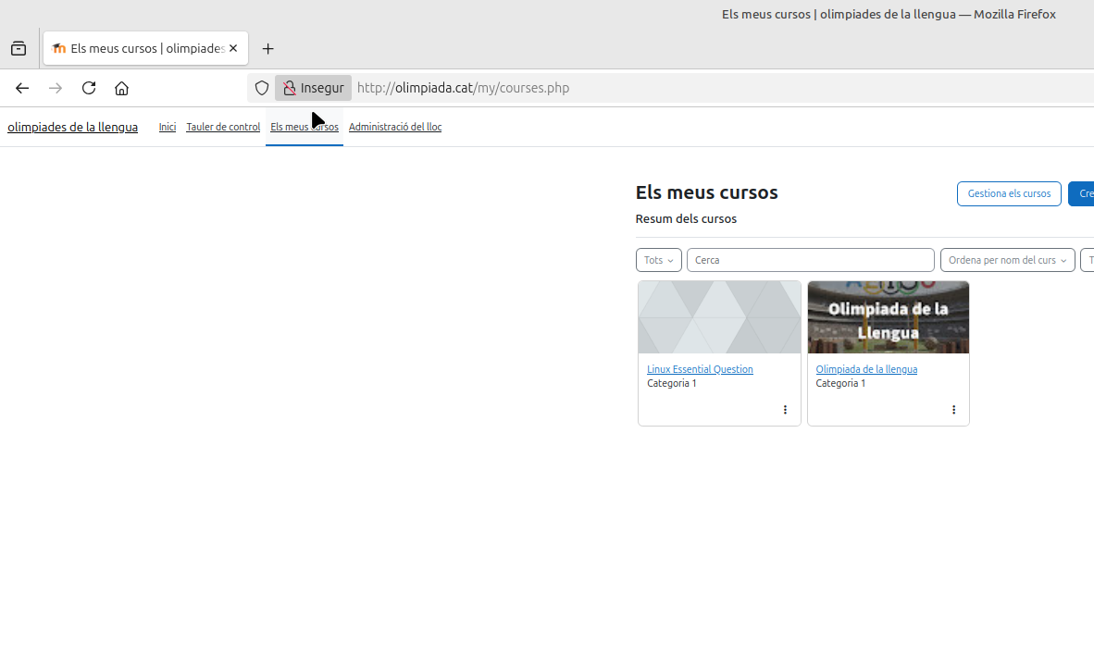
Task: Click the 'Cerca' search field
Action: [810, 260]
